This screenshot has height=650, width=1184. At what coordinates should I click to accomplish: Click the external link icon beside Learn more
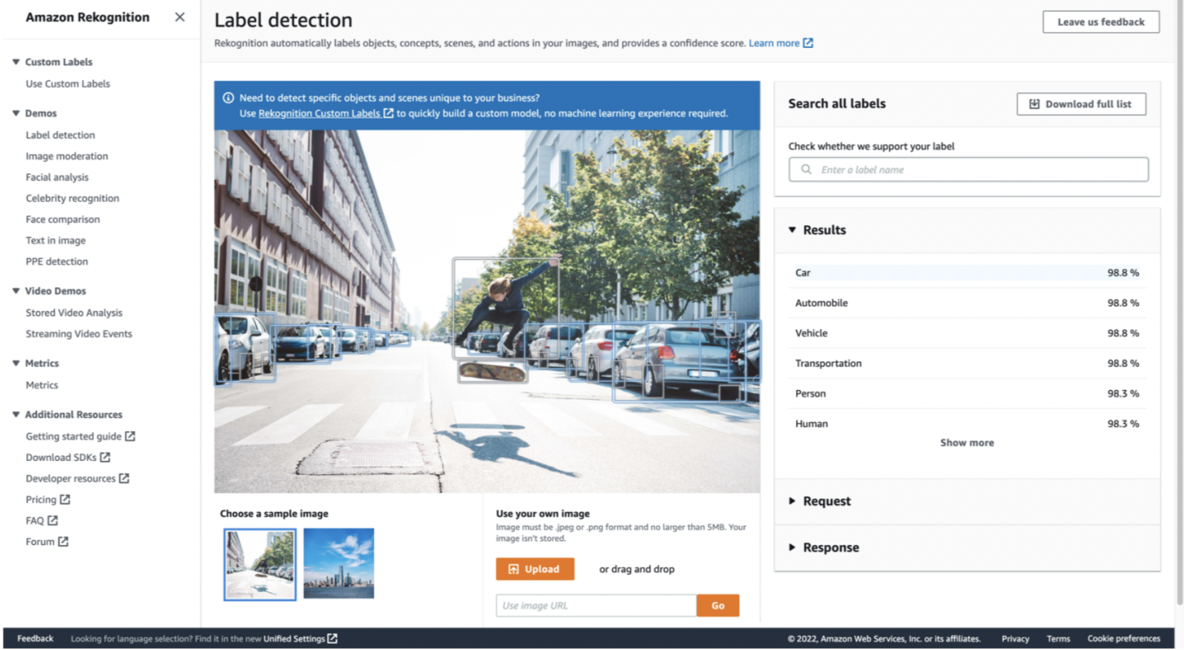808,43
